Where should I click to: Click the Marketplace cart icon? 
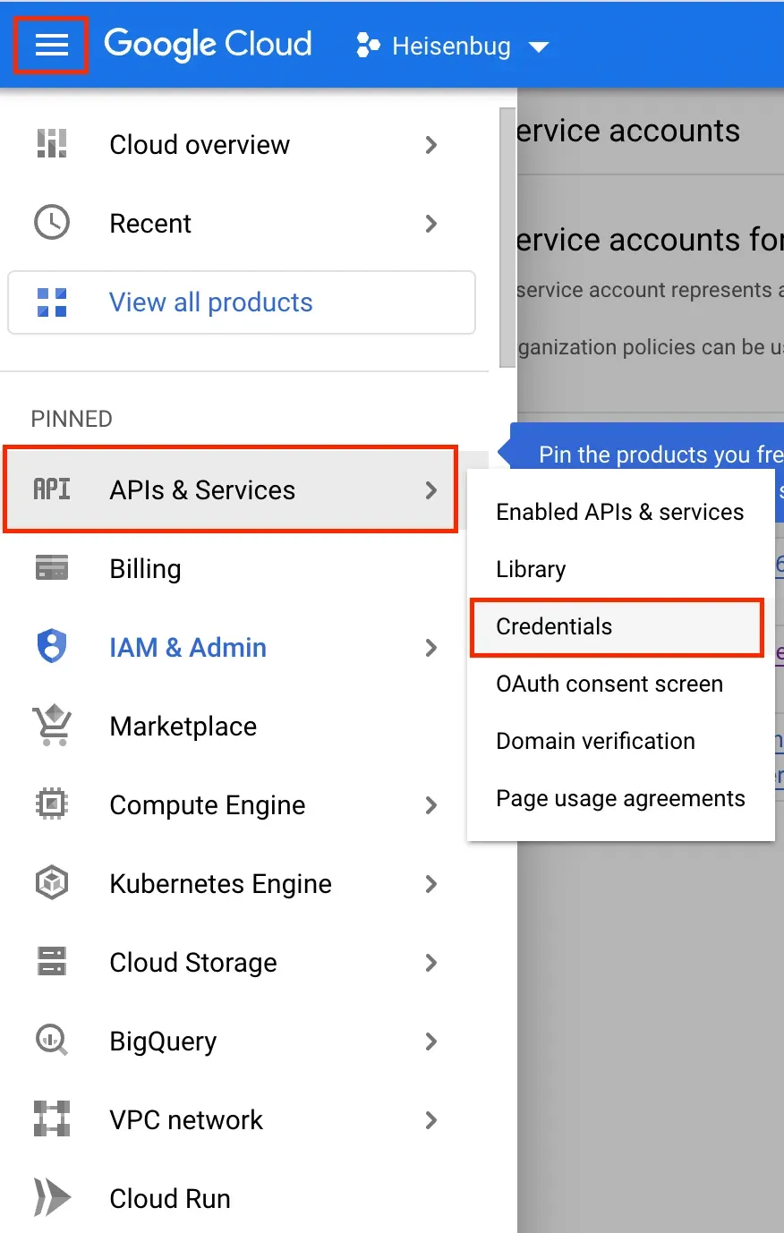pyautogui.click(x=52, y=726)
